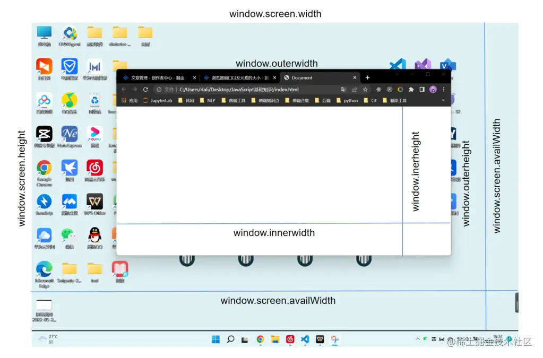Click the Chrome back arrow
543x358 pixels.
pyautogui.click(x=124, y=90)
